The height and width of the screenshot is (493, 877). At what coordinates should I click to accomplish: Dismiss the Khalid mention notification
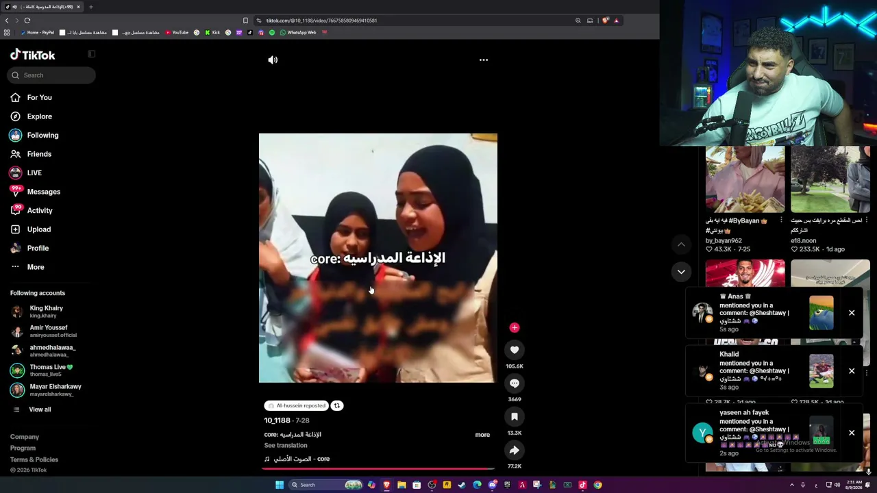coord(852,371)
